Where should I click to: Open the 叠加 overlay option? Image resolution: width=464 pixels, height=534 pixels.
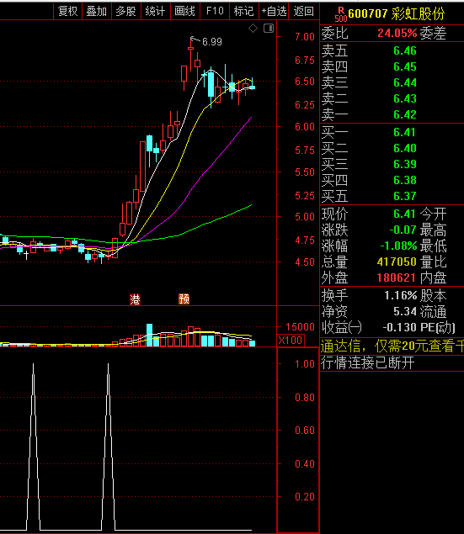coord(97,11)
